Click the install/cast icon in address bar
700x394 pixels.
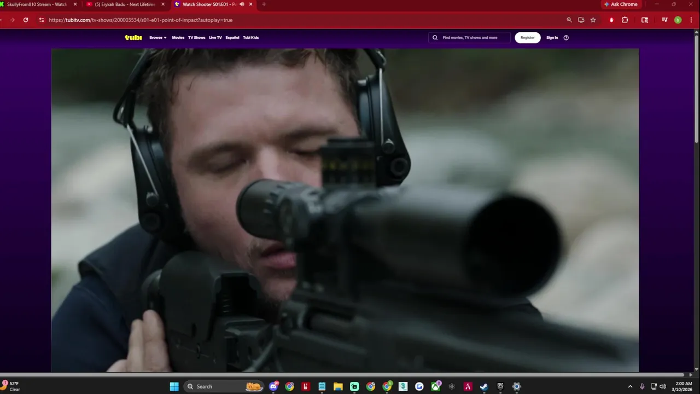click(581, 20)
